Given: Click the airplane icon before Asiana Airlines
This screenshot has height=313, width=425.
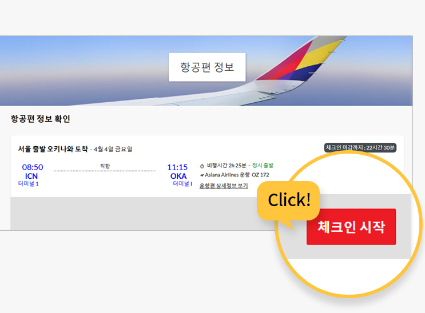Looking at the screenshot, I should pyautogui.click(x=202, y=175).
